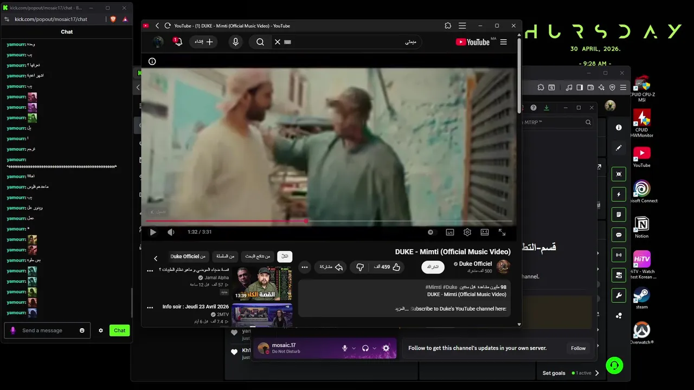This screenshot has width=694, height=390.
Task: Focus the YouTube search input field
Action: coord(352,42)
